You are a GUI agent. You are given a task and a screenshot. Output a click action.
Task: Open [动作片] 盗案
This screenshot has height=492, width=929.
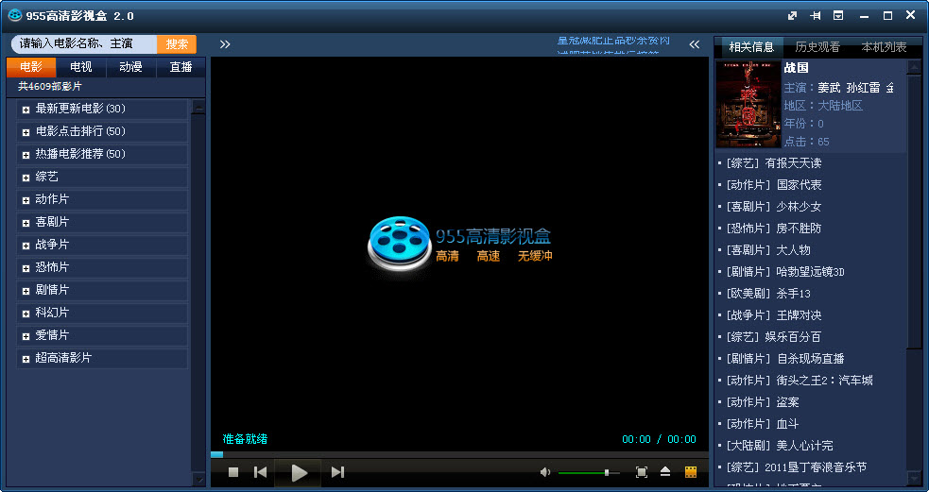[x=763, y=402]
